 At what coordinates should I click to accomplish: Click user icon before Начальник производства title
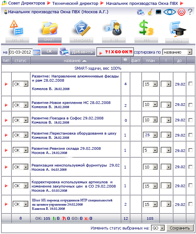(6, 12)
